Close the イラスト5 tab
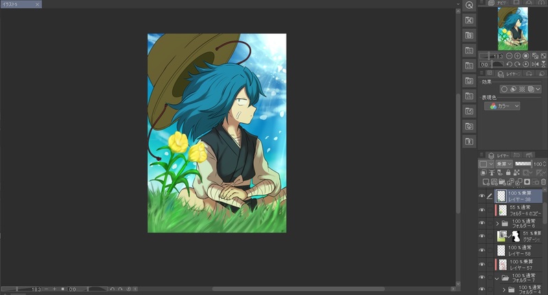 [38, 4]
